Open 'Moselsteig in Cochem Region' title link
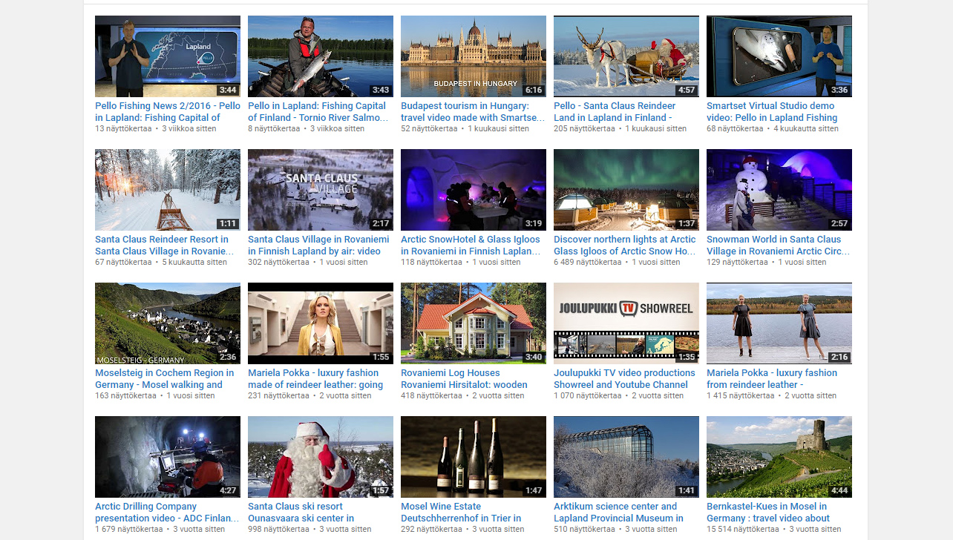 [164, 378]
